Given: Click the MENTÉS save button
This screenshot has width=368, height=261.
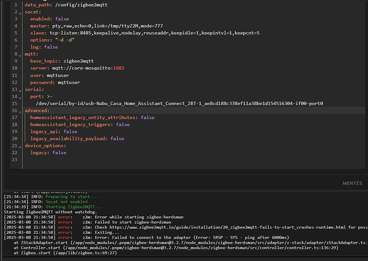Looking at the screenshot, I should pyautogui.click(x=352, y=183).
